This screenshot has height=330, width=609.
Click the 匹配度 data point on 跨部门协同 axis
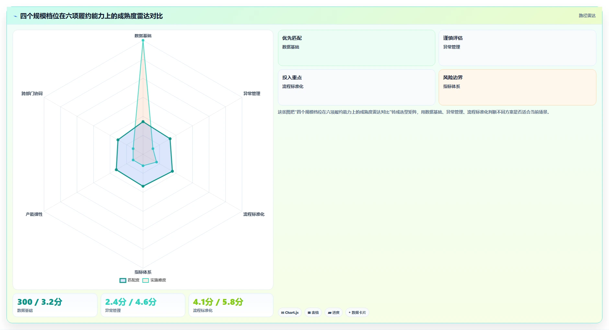(118, 140)
